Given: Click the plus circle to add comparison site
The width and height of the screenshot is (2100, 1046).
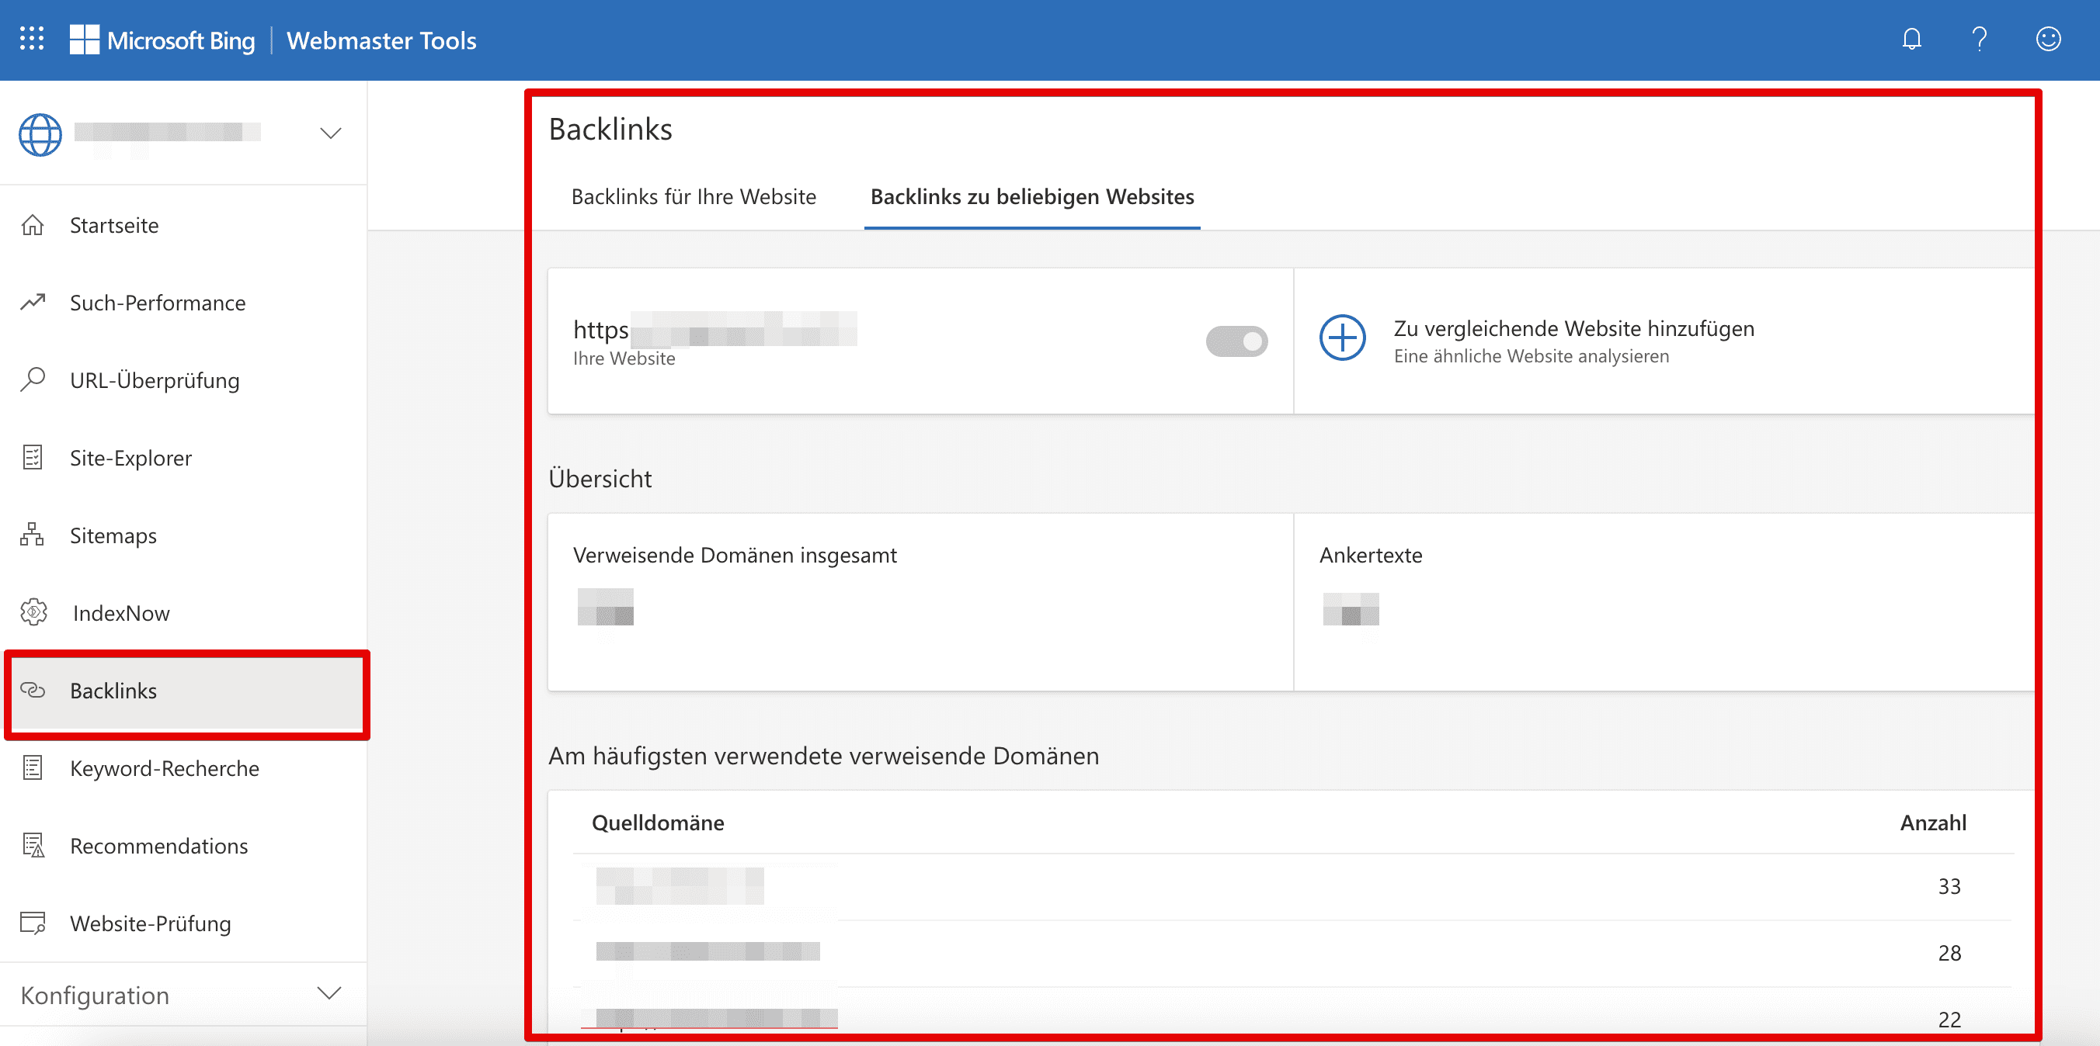Looking at the screenshot, I should pos(1342,338).
